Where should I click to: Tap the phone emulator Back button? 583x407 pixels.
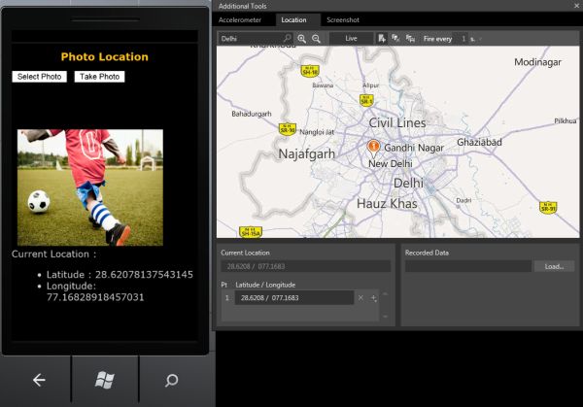[39, 380]
